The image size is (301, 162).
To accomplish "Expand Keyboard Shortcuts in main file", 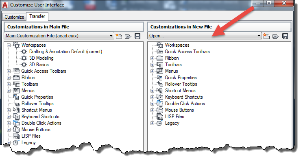I will pyautogui.click(x=9, y=117).
